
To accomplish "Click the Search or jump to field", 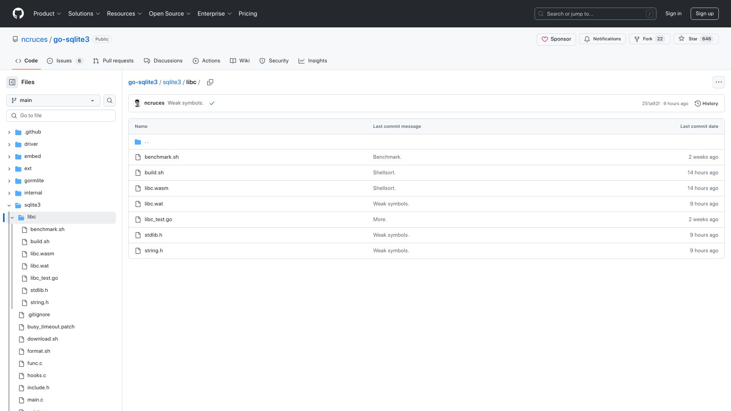I will coord(595,14).
